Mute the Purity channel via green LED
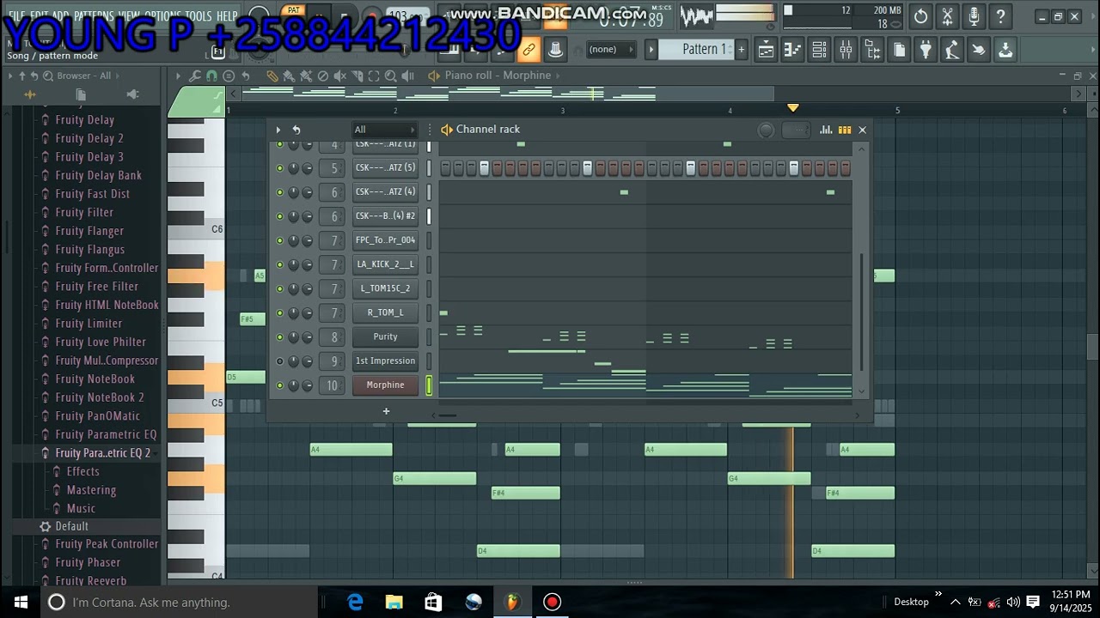Screen dimensions: 1100x618 click(279, 337)
